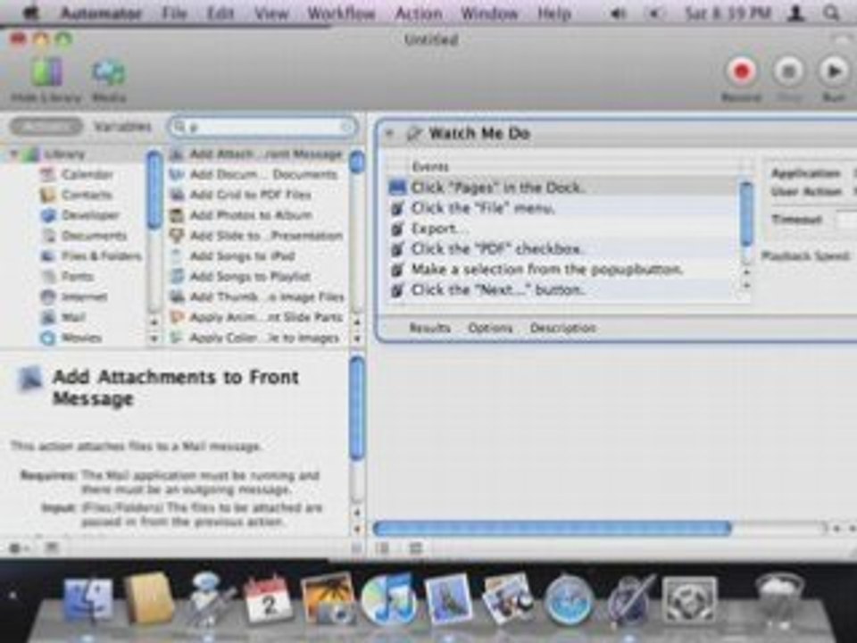Open Safari from the Dock
The image size is (857, 643).
[569, 600]
